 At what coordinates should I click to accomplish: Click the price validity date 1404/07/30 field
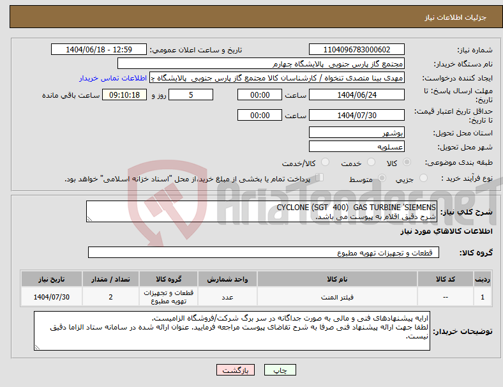point(356,115)
